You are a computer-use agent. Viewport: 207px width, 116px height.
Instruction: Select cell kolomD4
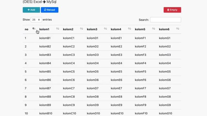click(x=93, y=63)
